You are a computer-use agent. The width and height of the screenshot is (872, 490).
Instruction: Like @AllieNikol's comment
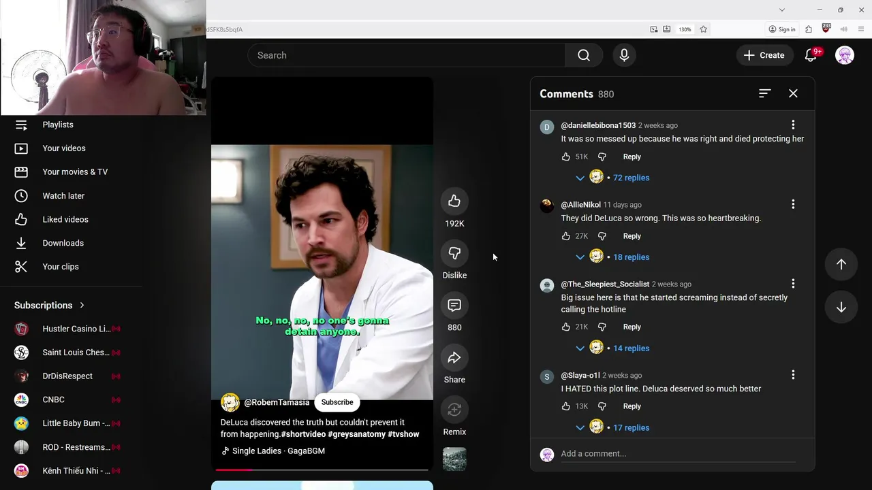[x=566, y=236]
